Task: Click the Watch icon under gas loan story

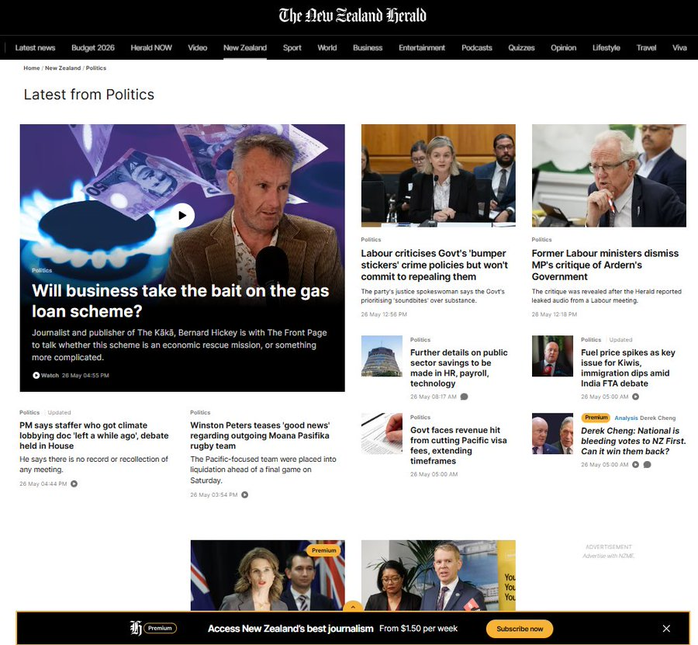Action: (36, 375)
